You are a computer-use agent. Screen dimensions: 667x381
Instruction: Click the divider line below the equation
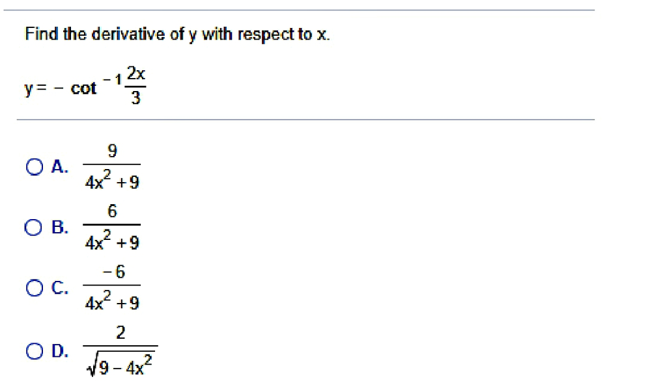(306, 120)
